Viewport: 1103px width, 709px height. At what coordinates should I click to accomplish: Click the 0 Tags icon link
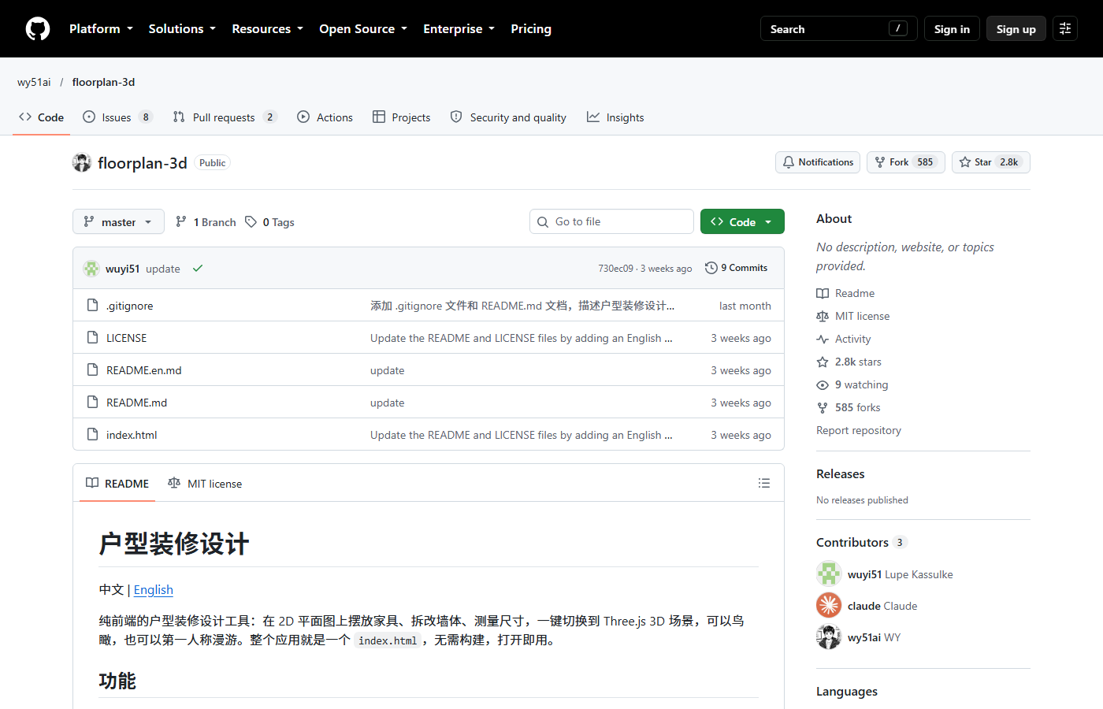251,222
